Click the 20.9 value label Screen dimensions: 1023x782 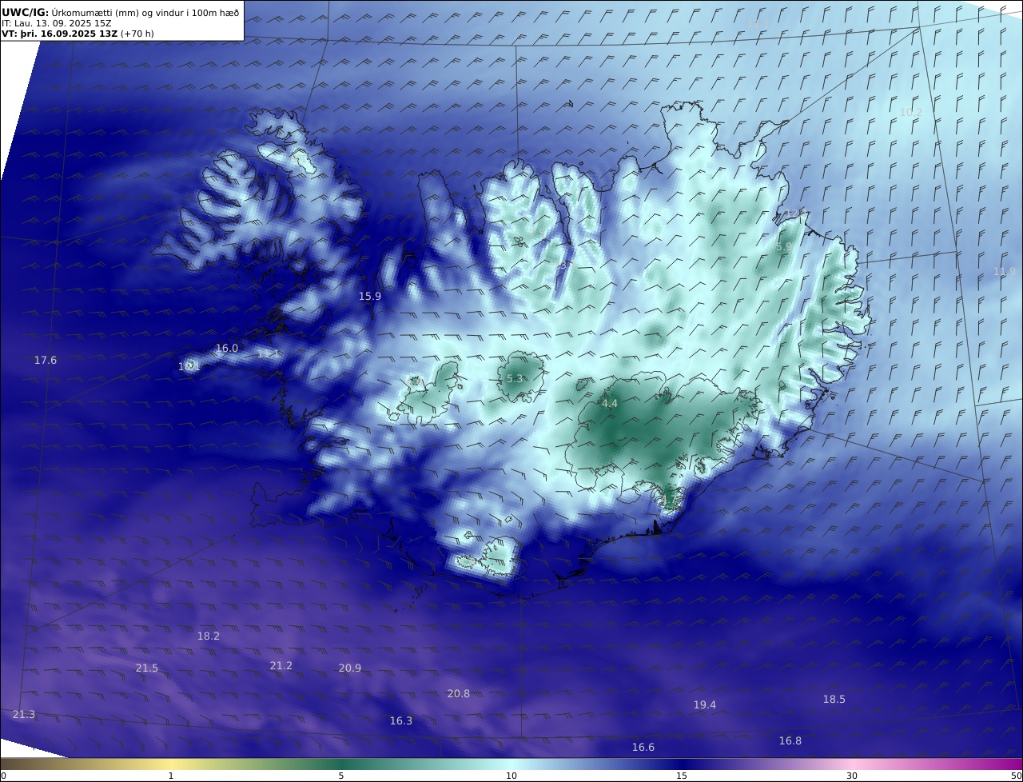(x=350, y=668)
